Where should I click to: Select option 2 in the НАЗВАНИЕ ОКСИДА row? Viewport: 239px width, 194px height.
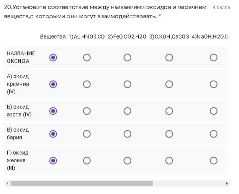[x=128, y=57]
